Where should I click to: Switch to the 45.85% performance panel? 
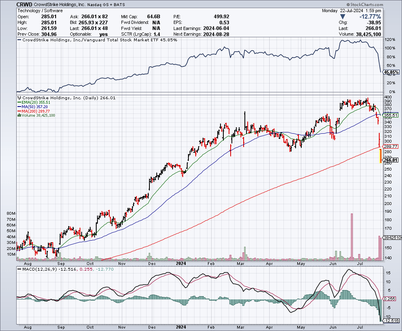[391, 72]
